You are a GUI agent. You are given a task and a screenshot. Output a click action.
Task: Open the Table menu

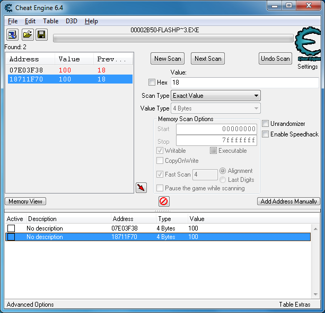51,21
